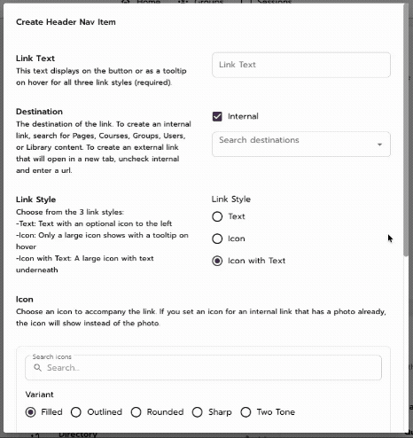Click the Outlined label text

tap(105, 412)
